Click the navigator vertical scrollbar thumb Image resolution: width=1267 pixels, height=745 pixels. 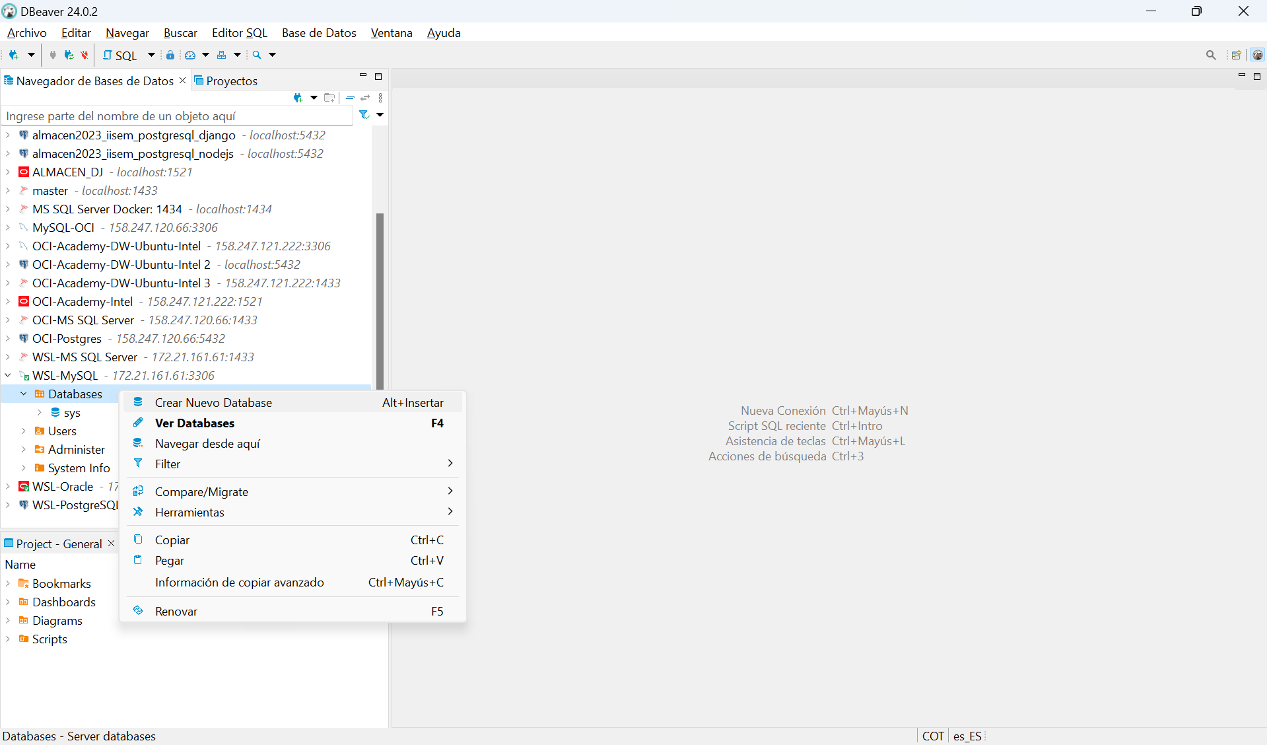[x=380, y=301]
